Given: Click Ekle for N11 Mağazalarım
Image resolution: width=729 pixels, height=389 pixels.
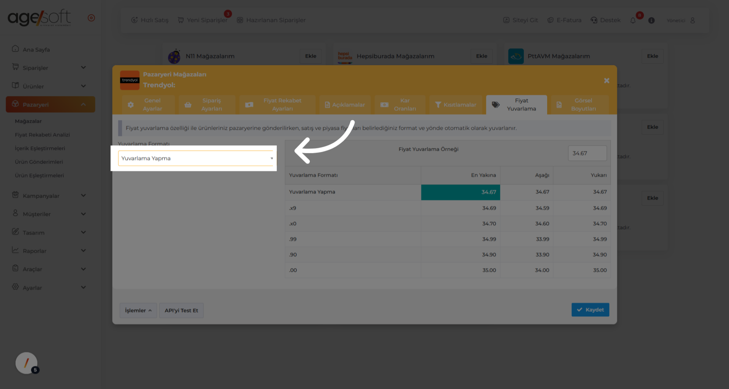Looking at the screenshot, I should (x=311, y=56).
